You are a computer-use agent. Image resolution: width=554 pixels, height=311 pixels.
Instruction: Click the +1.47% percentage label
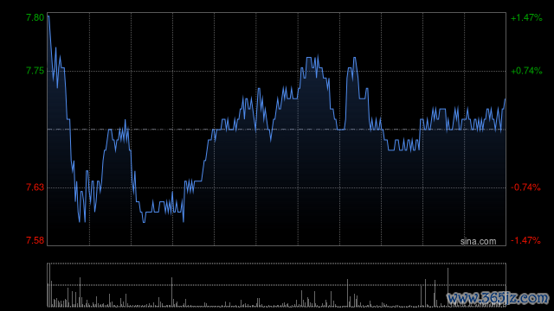tap(526, 17)
